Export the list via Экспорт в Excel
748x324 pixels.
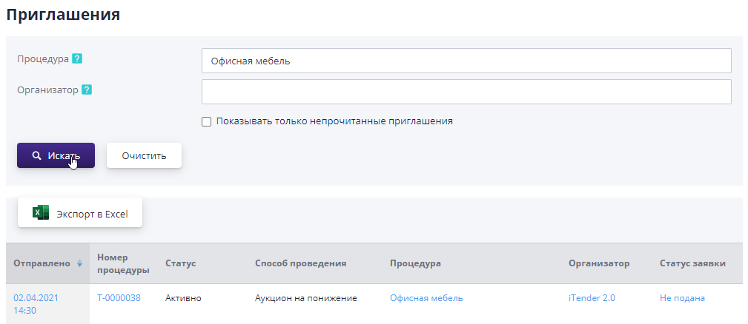tap(80, 214)
